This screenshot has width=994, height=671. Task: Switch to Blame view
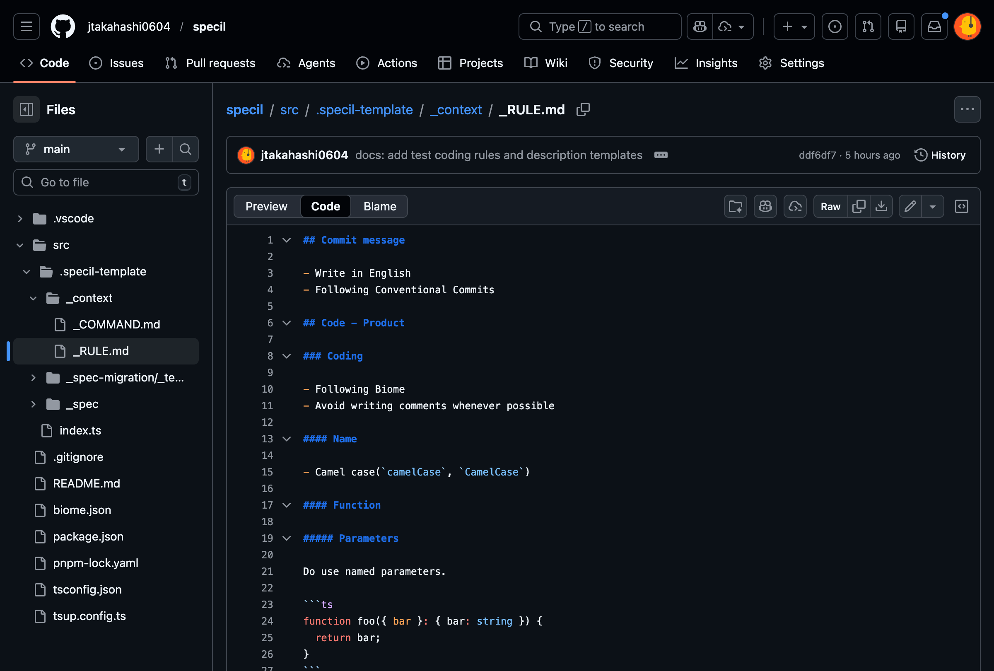point(379,207)
